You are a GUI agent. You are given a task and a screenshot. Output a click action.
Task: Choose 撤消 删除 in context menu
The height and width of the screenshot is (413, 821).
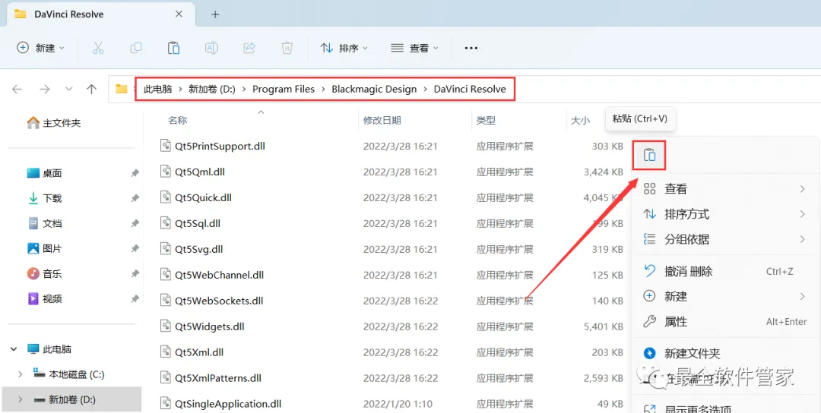click(724, 271)
